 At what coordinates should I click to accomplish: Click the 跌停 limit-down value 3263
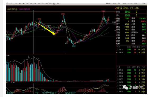tap(144, 44)
